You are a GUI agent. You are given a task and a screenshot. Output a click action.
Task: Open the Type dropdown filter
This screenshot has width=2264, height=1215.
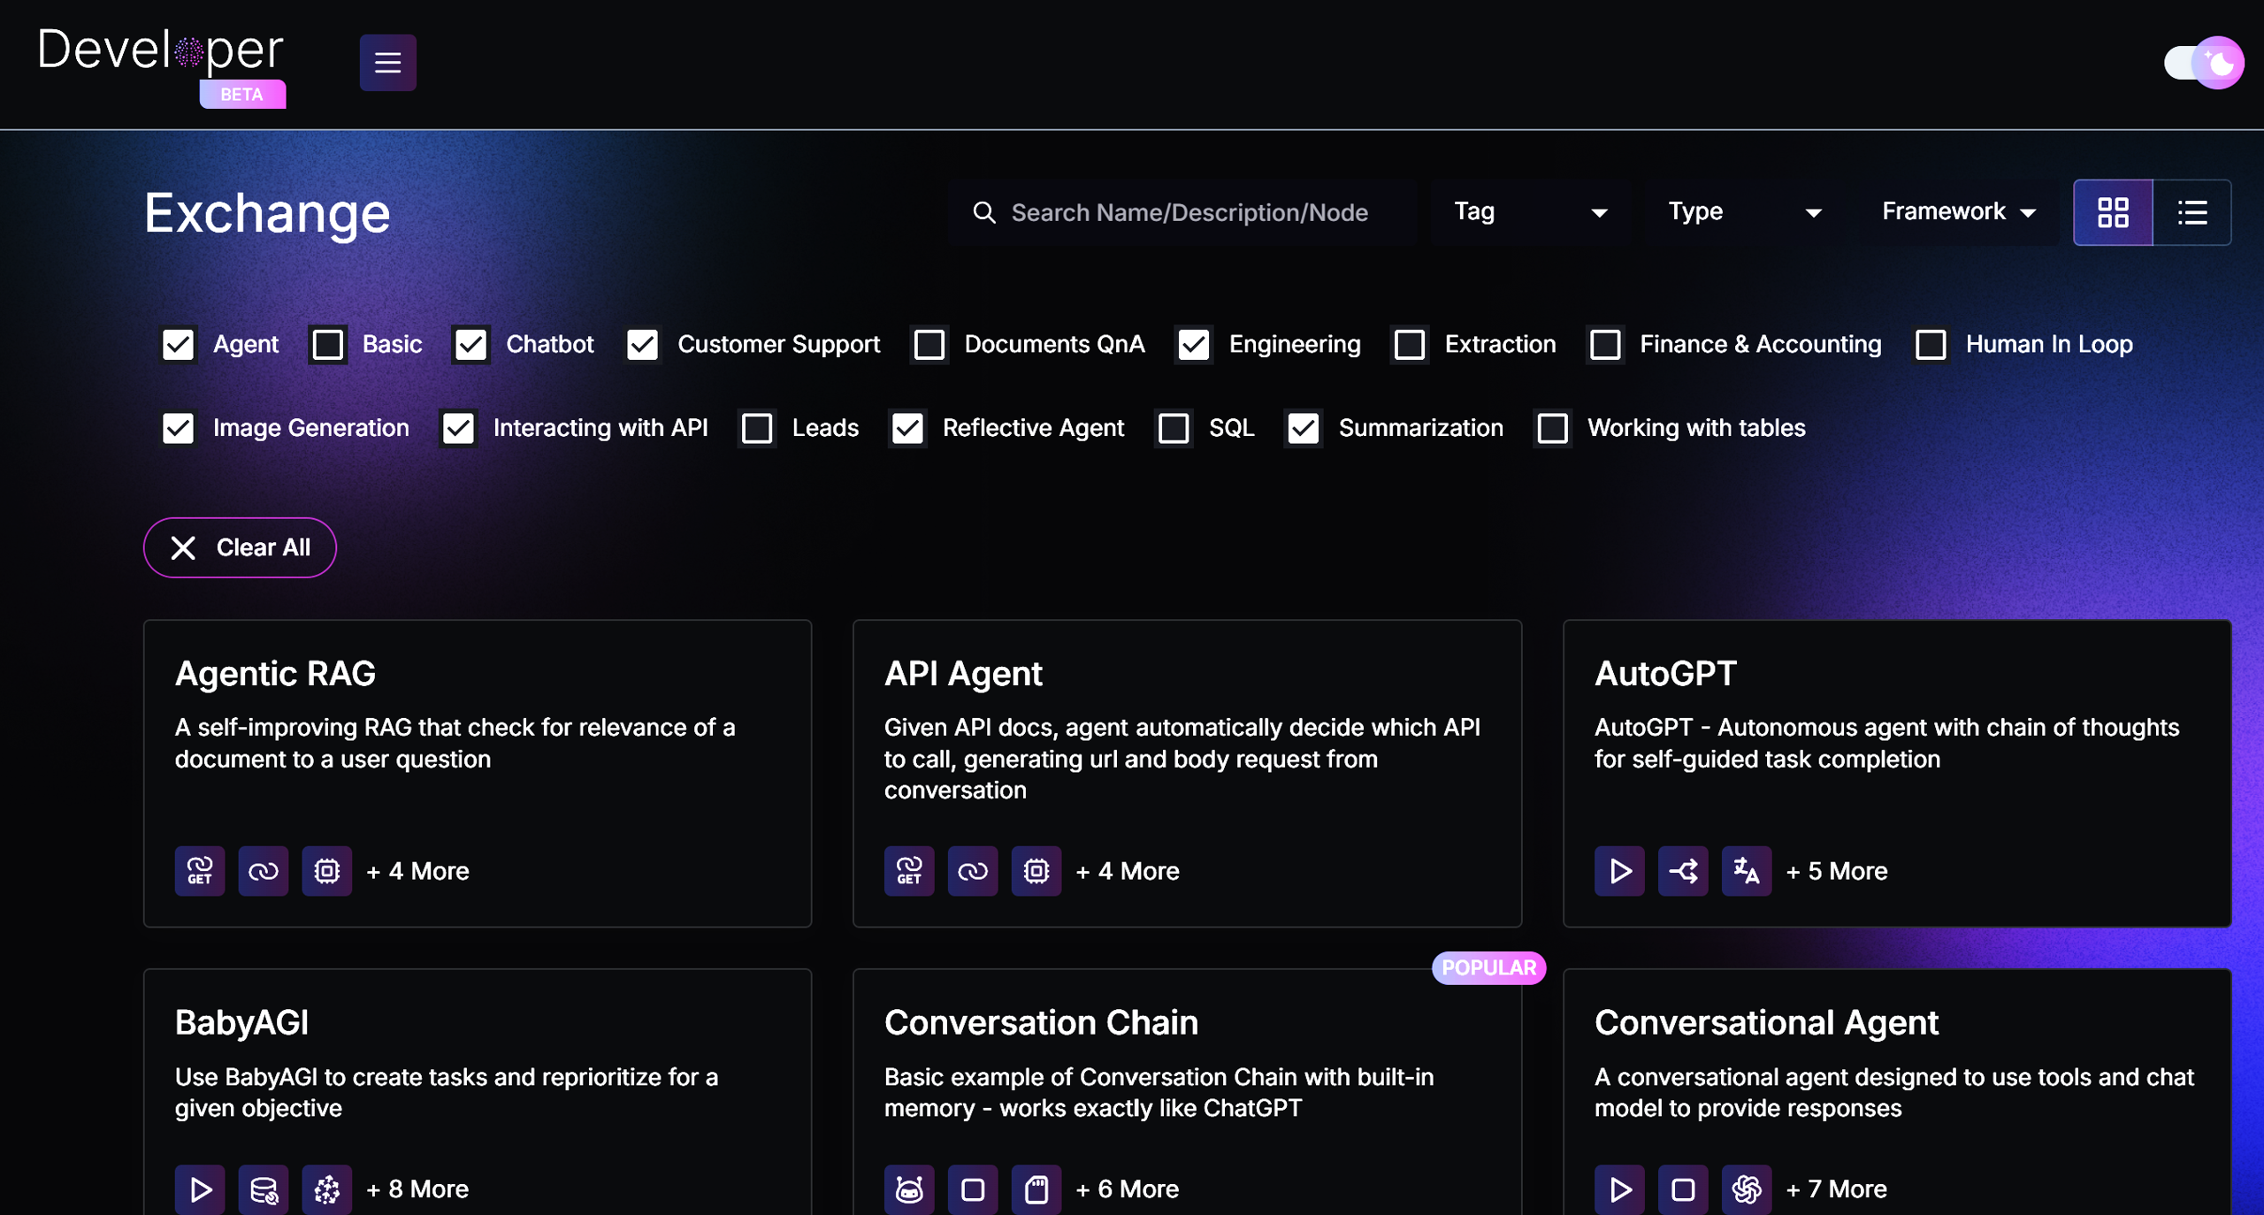click(x=1743, y=212)
